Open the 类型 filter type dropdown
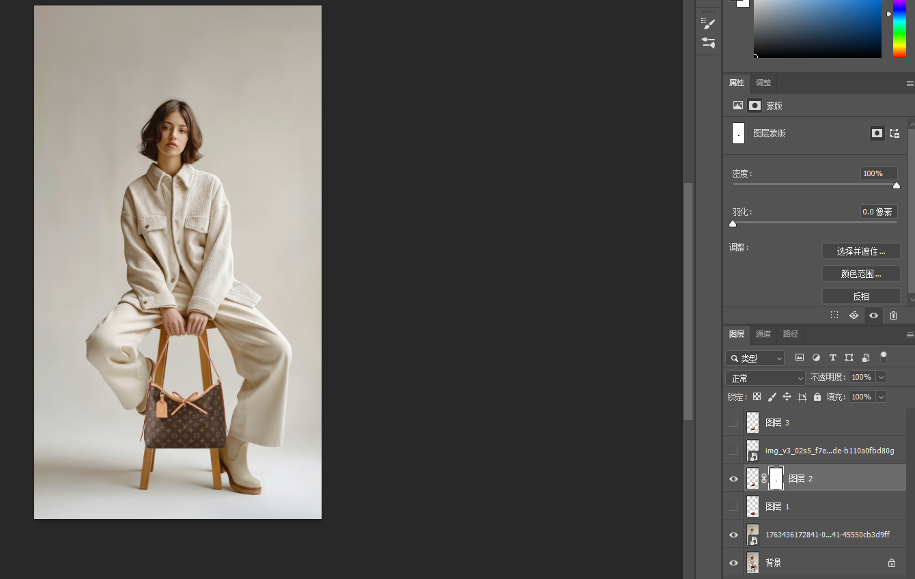Image resolution: width=915 pixels, height=579 pixels. click(x=755, y=358)
